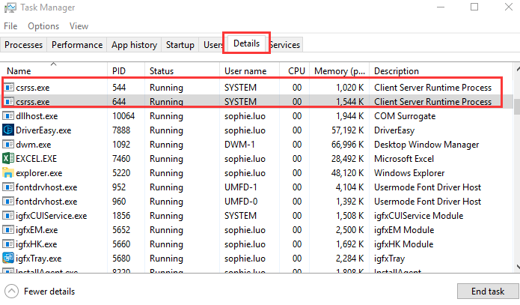This screenshot has width=520, height=305.
Task: Open the Options menu
Action: (x=43, y=26)
